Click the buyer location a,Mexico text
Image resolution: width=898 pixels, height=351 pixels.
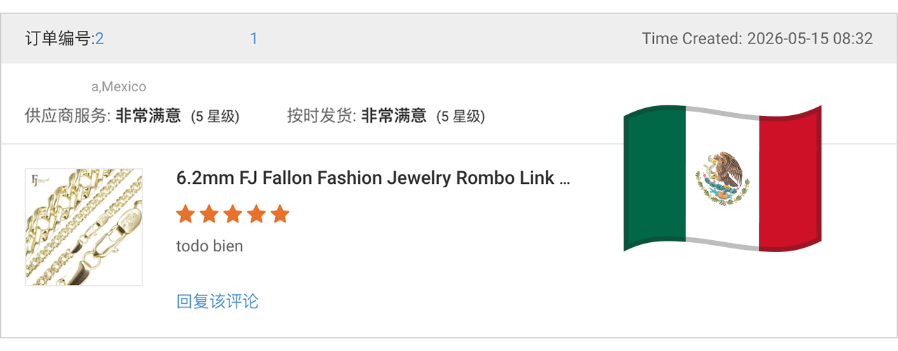[119, 87]
